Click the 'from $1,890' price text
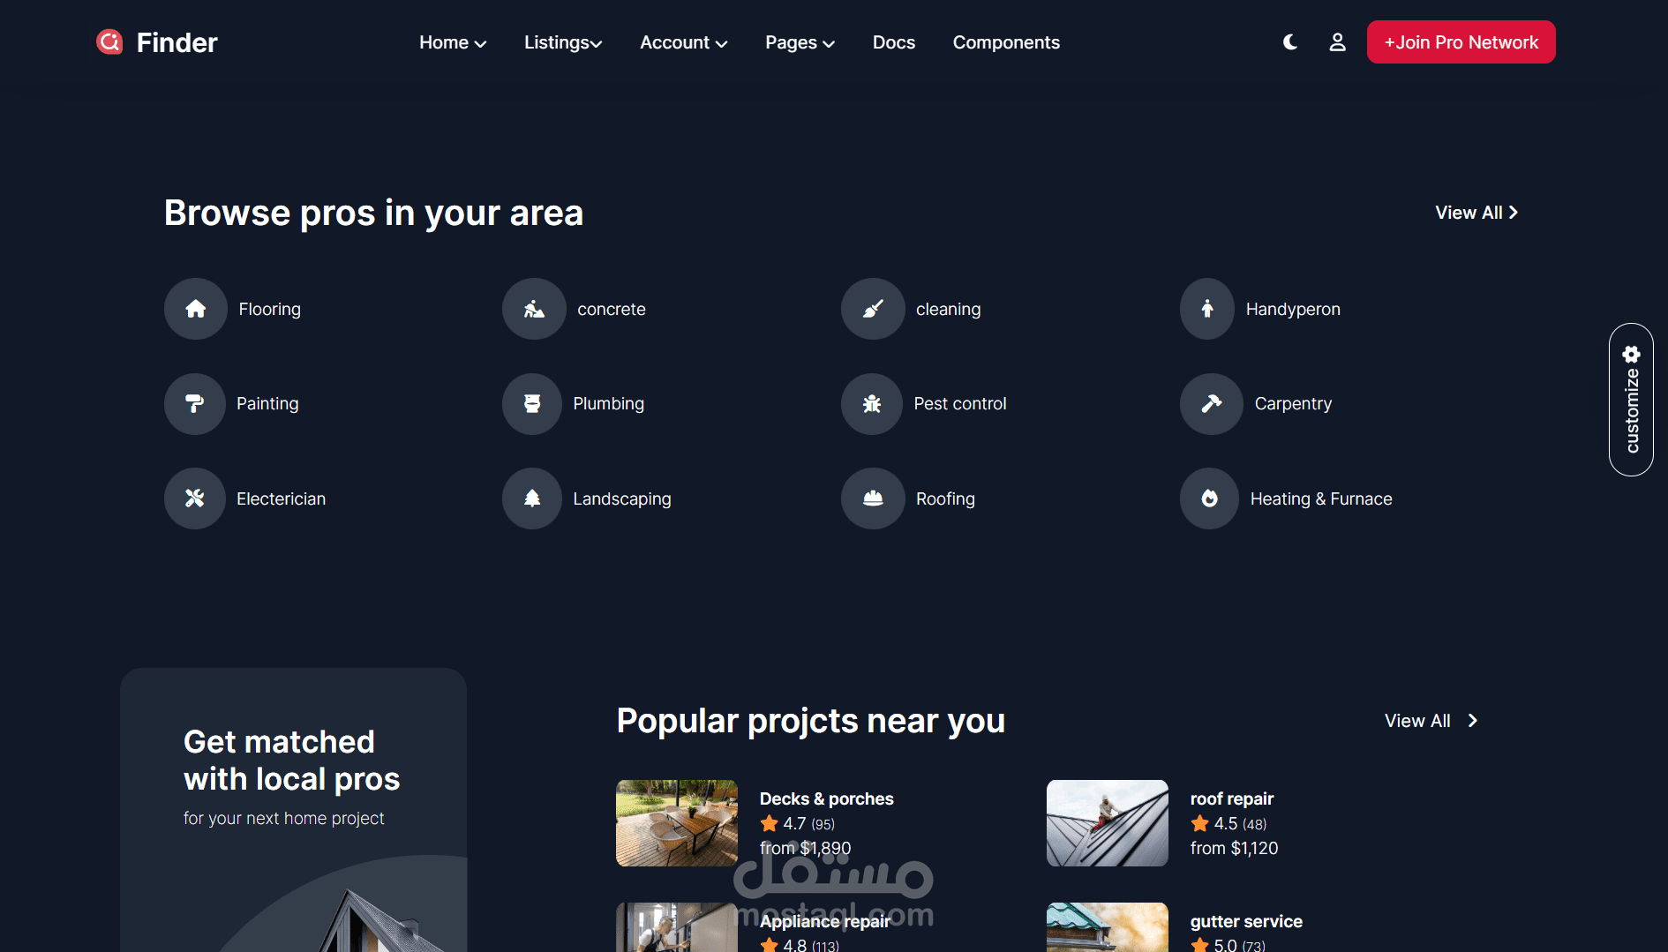1668x952 pixels. [806, 848]
